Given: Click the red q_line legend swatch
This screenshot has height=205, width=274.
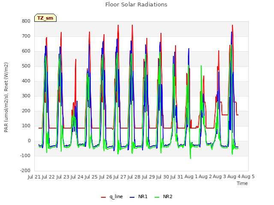Looking at the screenshot, I should coord(104,197).
